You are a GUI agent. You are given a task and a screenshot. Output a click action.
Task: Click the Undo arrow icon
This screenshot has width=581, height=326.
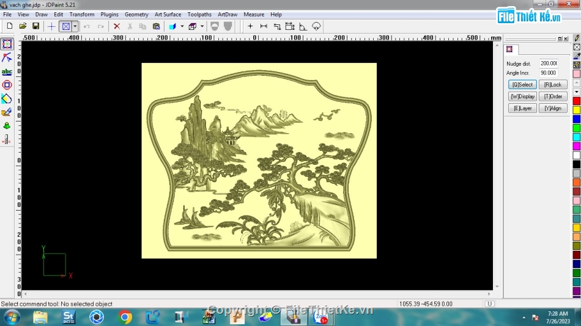pos(87,26)
